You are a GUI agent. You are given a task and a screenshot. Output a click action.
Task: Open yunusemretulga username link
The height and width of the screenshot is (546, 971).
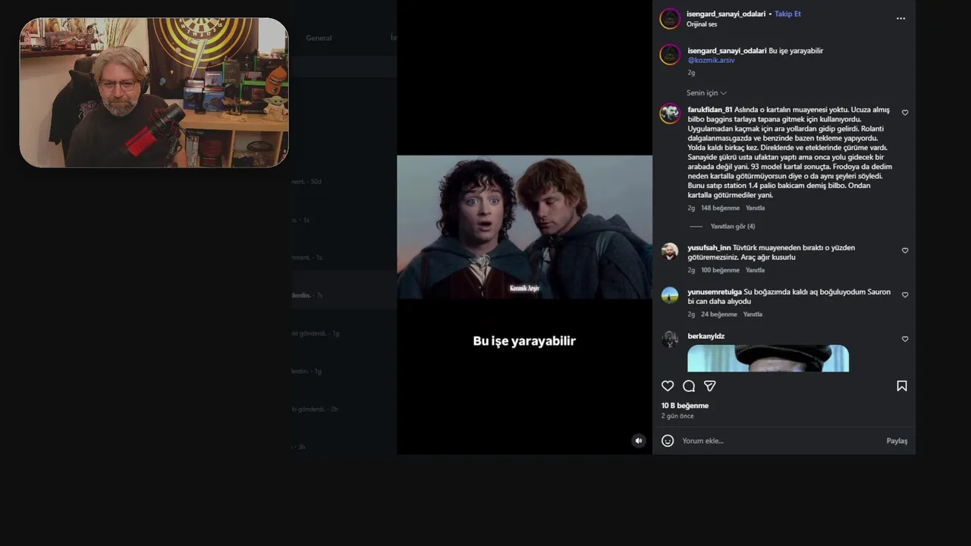pos(715,292)
